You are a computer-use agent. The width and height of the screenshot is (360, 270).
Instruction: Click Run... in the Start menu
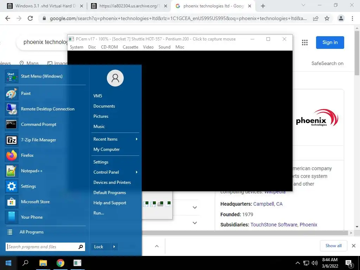(99, 213)
